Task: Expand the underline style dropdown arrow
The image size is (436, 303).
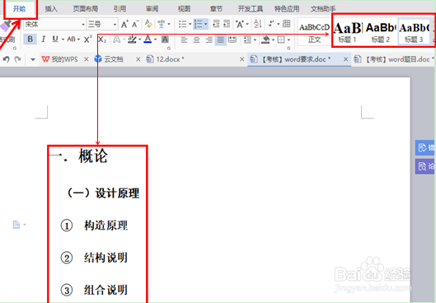Action: tap(63, 40)
